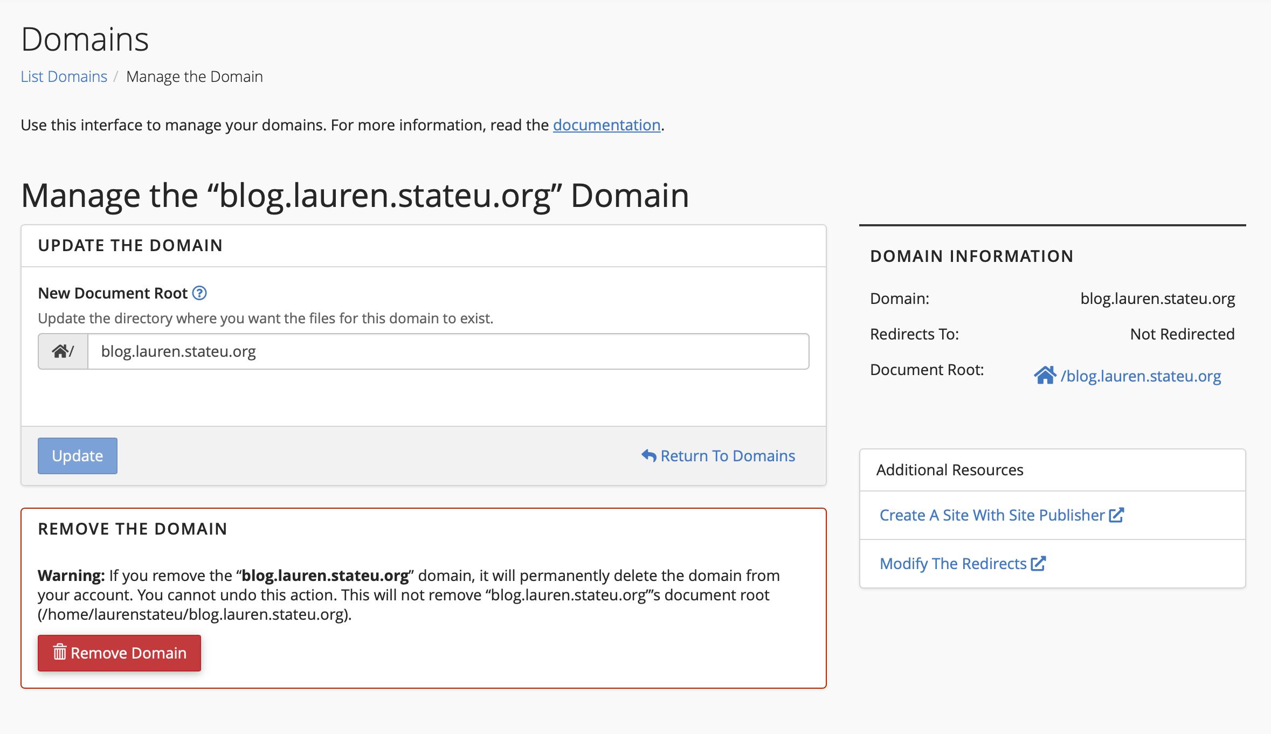Click the bold Warning: label
The image size is (1271, 734).
coord(71,576)
